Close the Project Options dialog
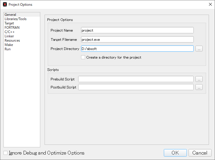215x160 pixels. click(210, 4)
